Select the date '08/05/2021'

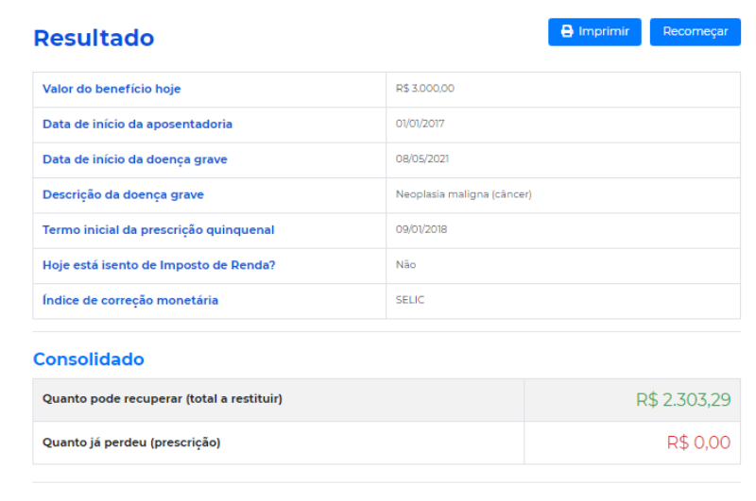[x=421, y=159]
